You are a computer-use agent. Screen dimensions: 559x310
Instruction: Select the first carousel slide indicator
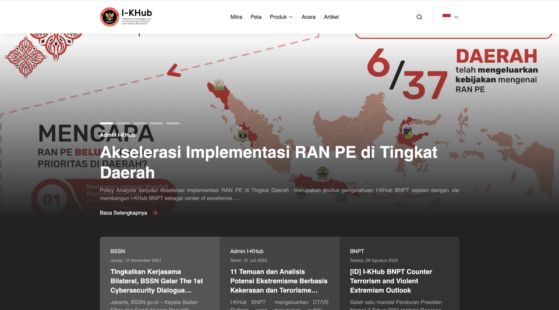(106, 123)
